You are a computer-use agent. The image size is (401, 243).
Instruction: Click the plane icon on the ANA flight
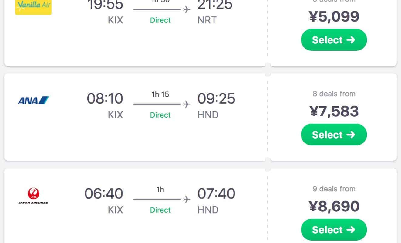coord(187,104)
